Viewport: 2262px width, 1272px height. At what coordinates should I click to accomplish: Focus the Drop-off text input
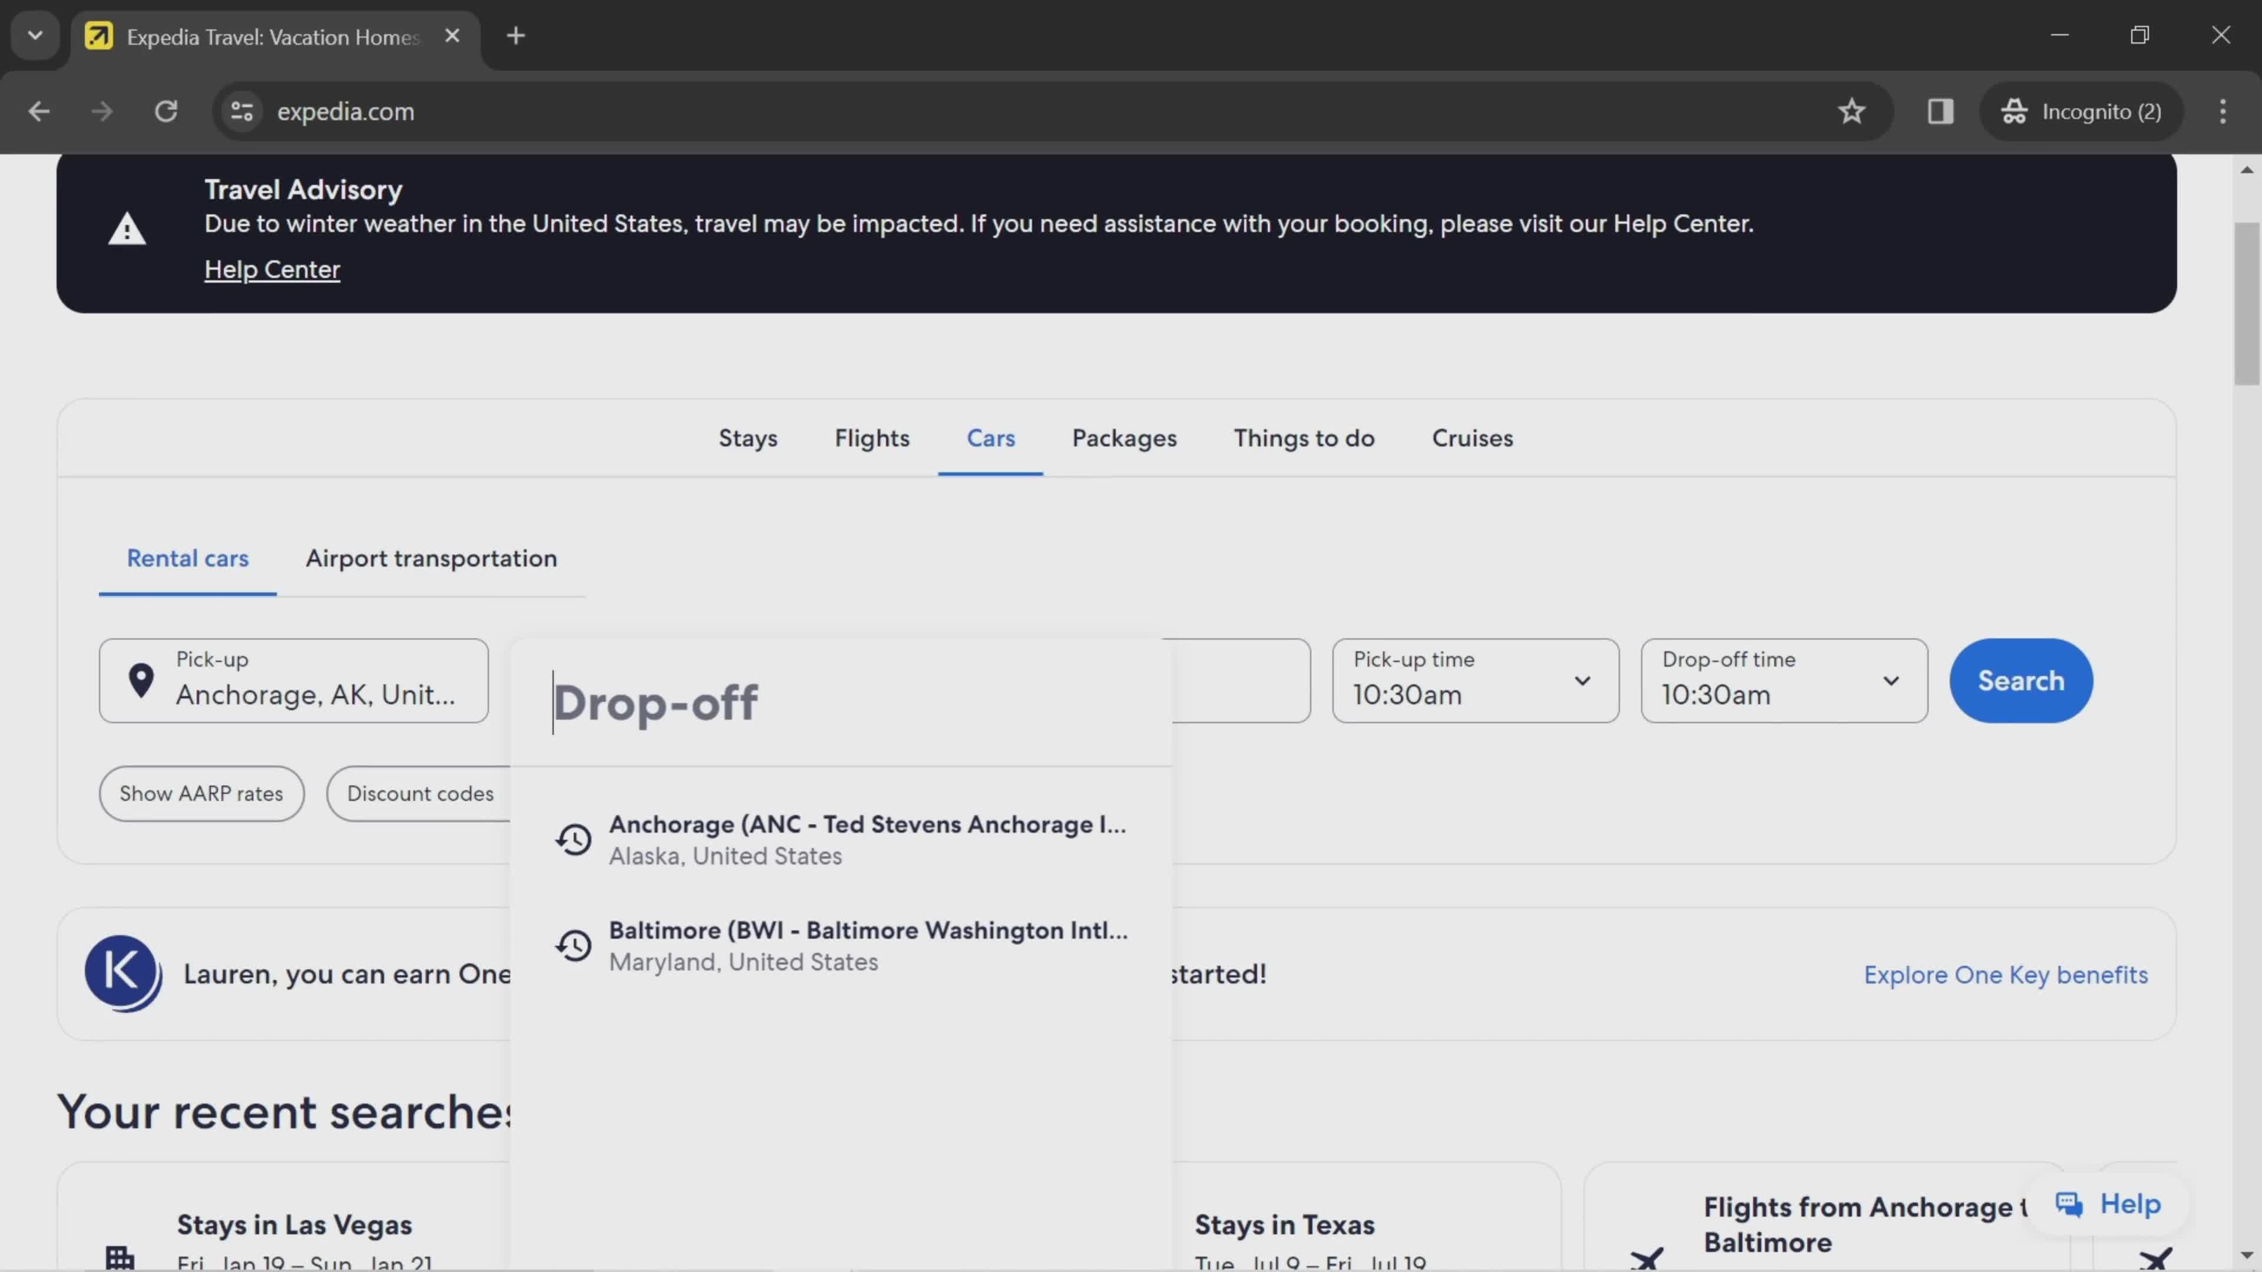point(841,703)
